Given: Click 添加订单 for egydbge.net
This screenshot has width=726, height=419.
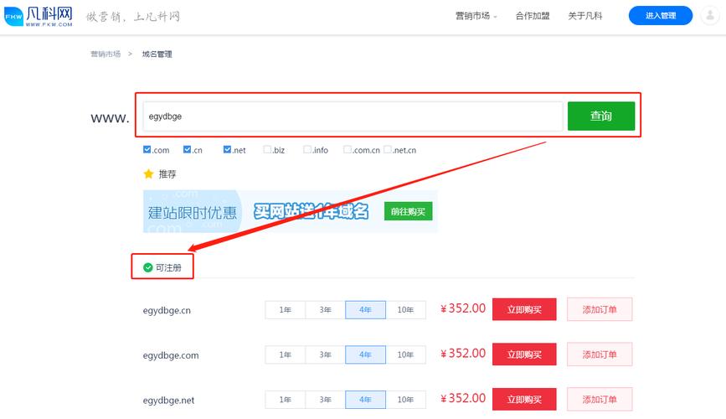Looking at the screenshot, I should [x=600, y=399].
